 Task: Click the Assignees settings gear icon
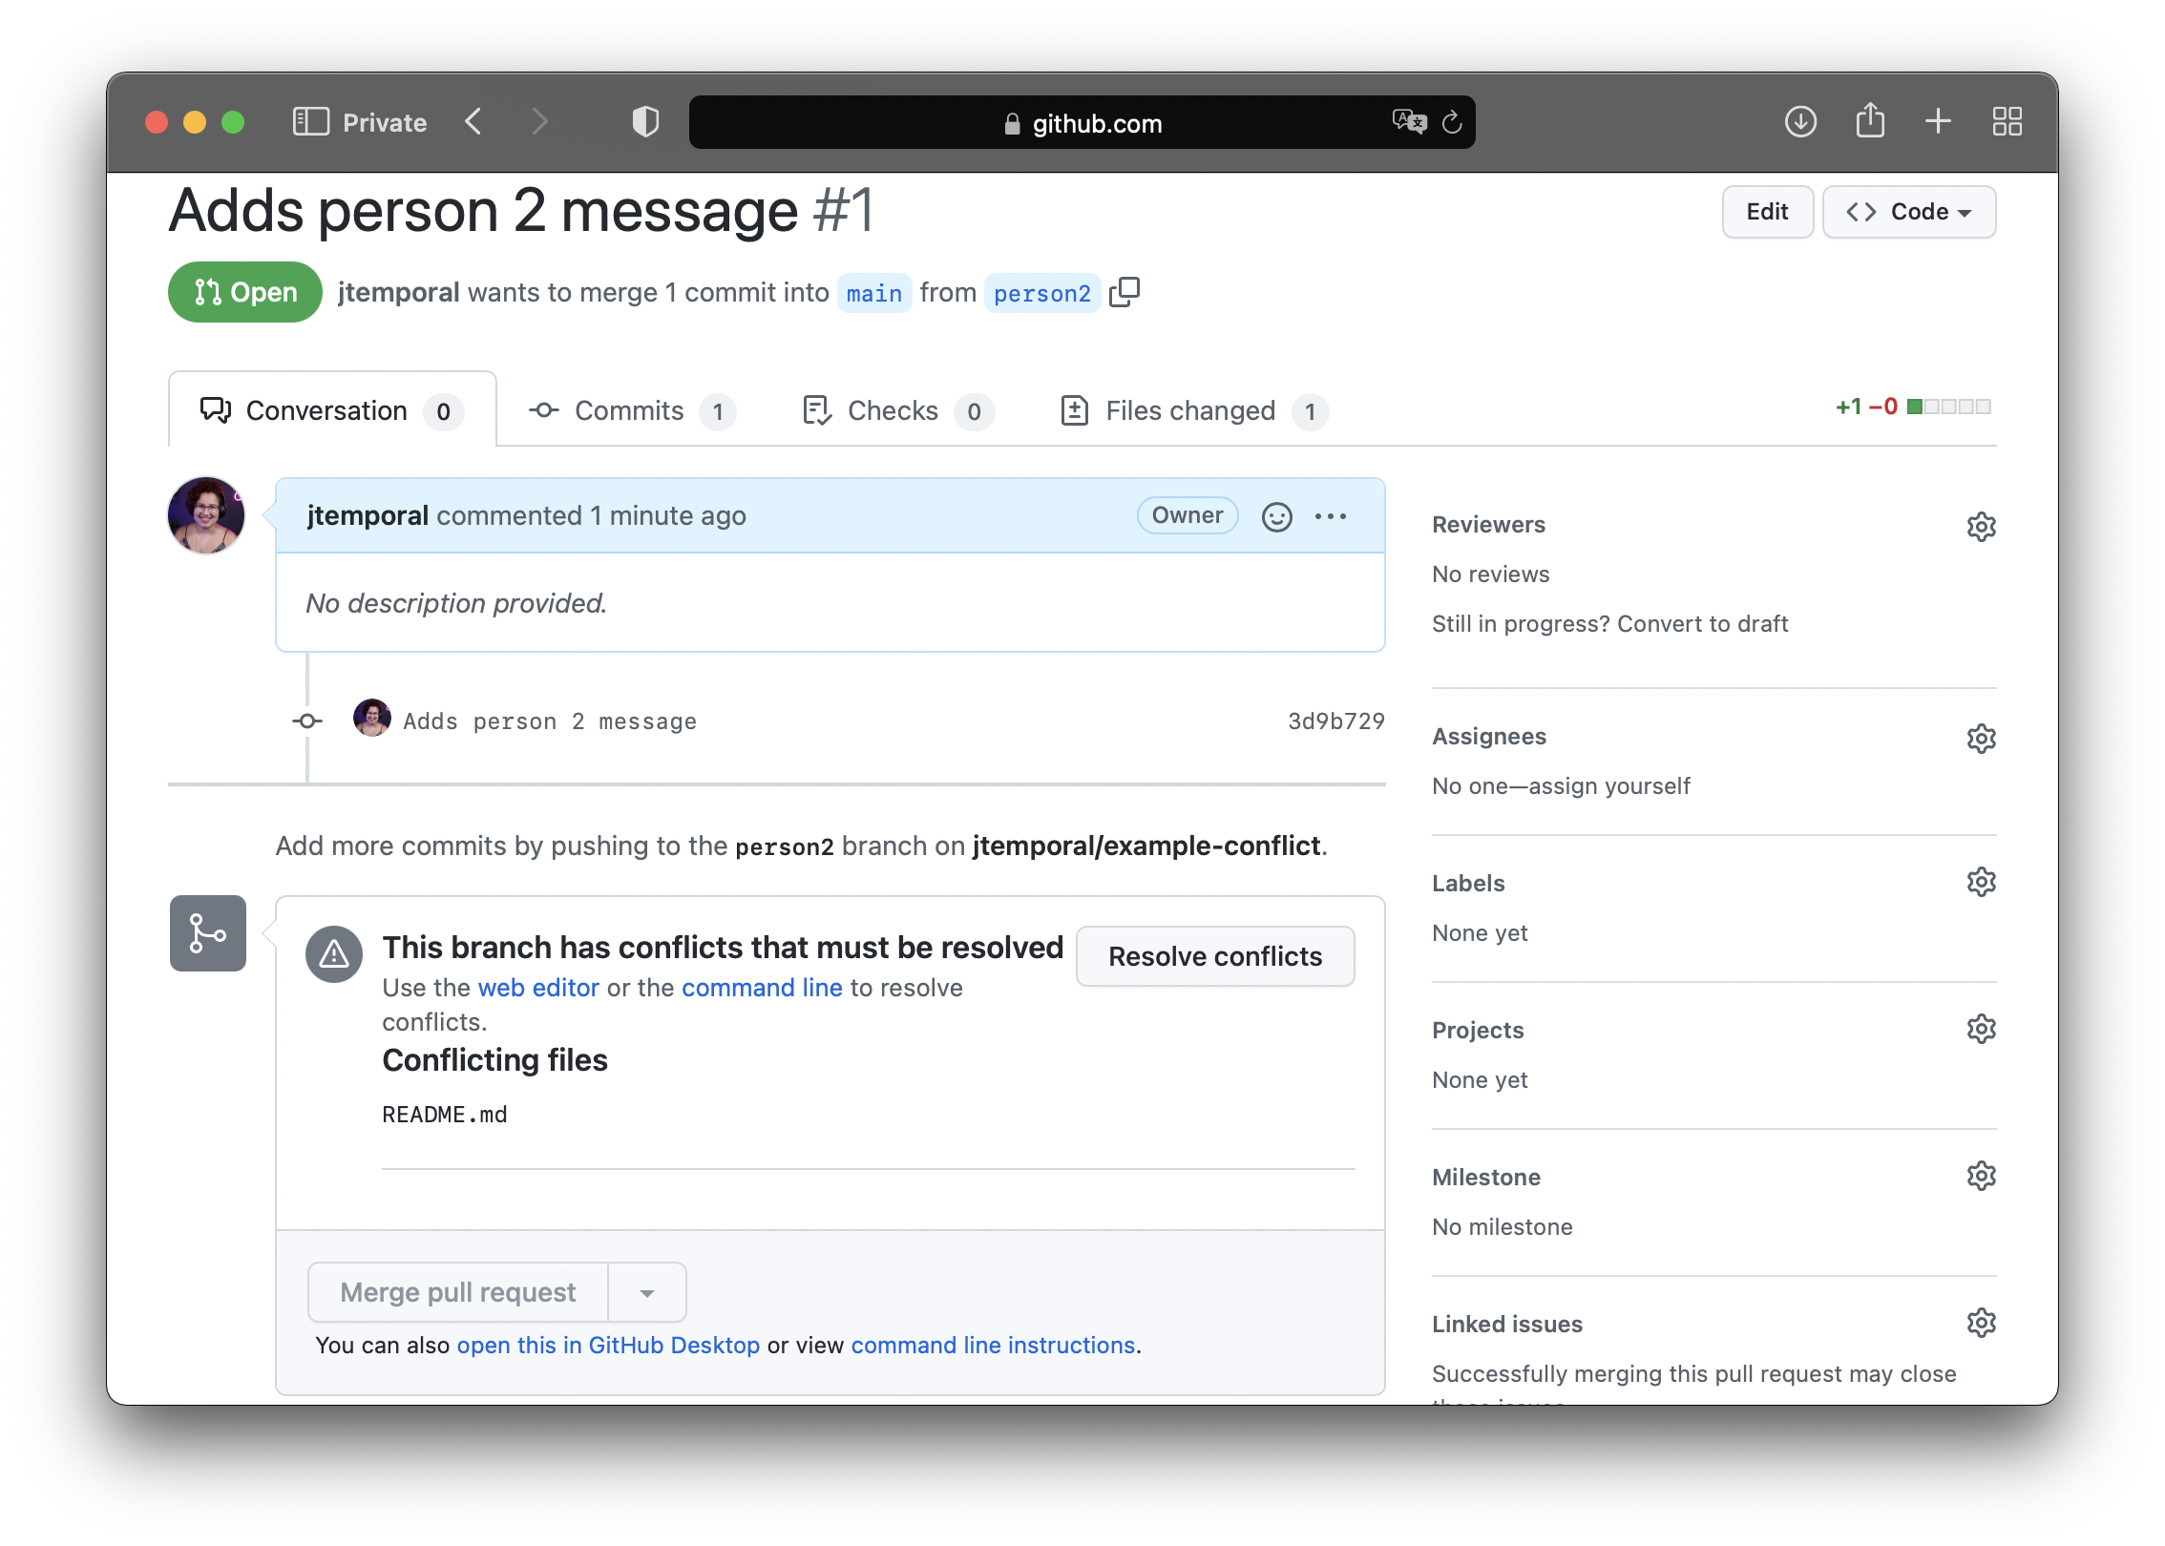pos(1981,738)
